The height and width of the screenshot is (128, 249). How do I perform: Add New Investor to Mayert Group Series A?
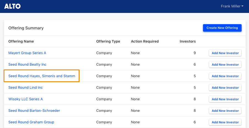pos(225,53)
